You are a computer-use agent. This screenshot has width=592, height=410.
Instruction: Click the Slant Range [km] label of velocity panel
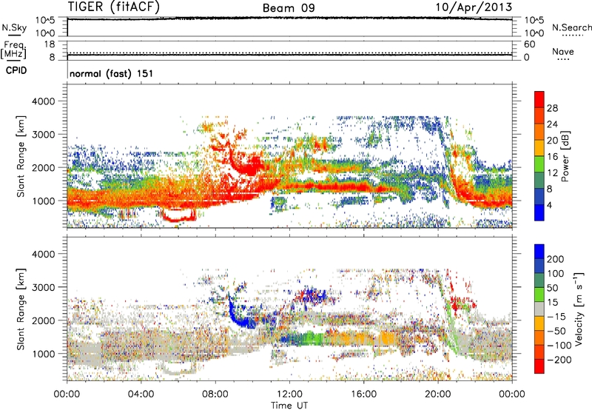pos(21,309)
